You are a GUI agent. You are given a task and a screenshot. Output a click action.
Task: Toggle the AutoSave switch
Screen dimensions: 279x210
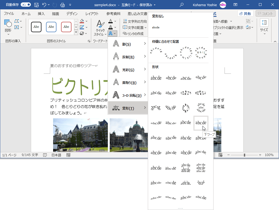26,5
